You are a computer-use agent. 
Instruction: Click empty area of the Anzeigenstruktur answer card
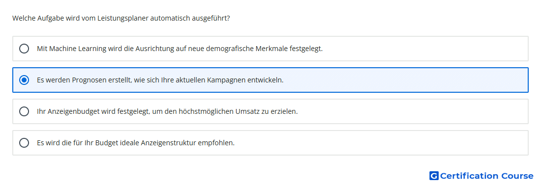(x=380, y=143)
